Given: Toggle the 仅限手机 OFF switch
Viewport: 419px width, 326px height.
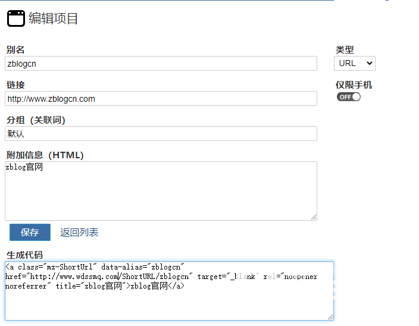Looking at the screenshot, I should pos(349,97).
